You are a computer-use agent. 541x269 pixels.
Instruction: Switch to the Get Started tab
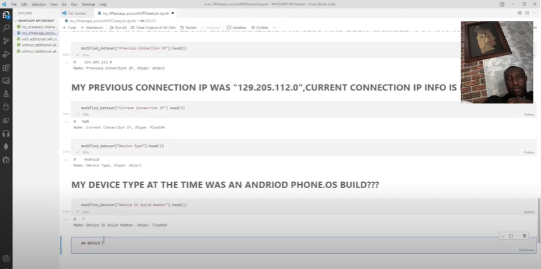pos(76,13)
